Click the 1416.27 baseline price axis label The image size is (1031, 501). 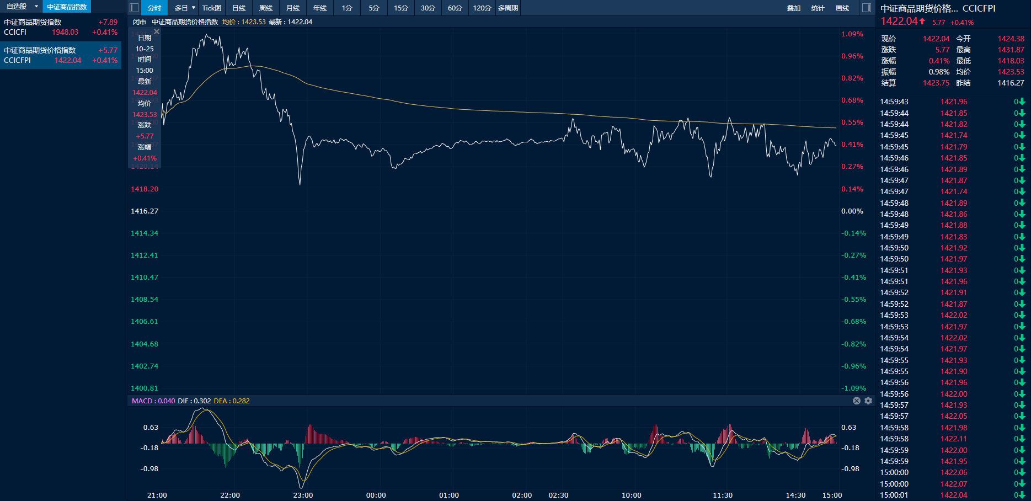(145, 211)
